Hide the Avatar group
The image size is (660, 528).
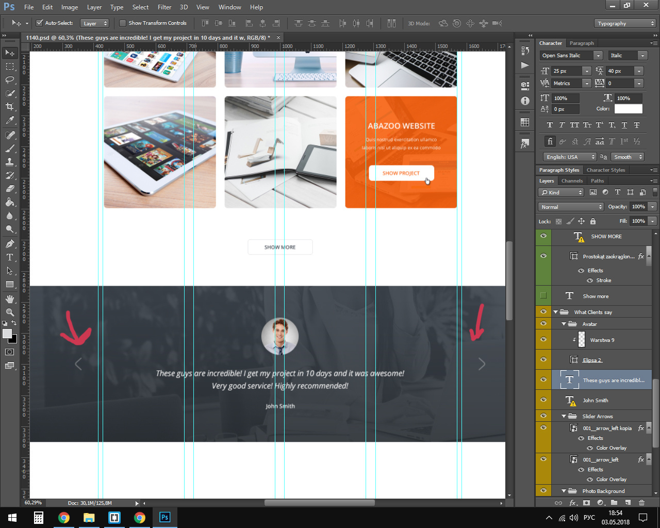(x=543, y=323)
